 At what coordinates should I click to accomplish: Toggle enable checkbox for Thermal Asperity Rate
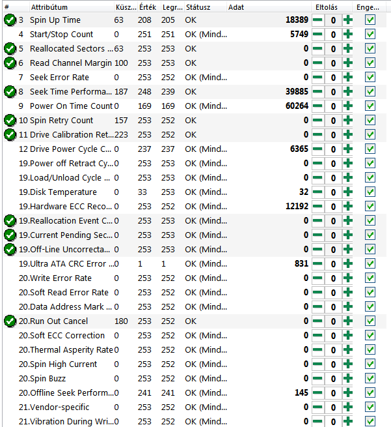tap(370, 350)
